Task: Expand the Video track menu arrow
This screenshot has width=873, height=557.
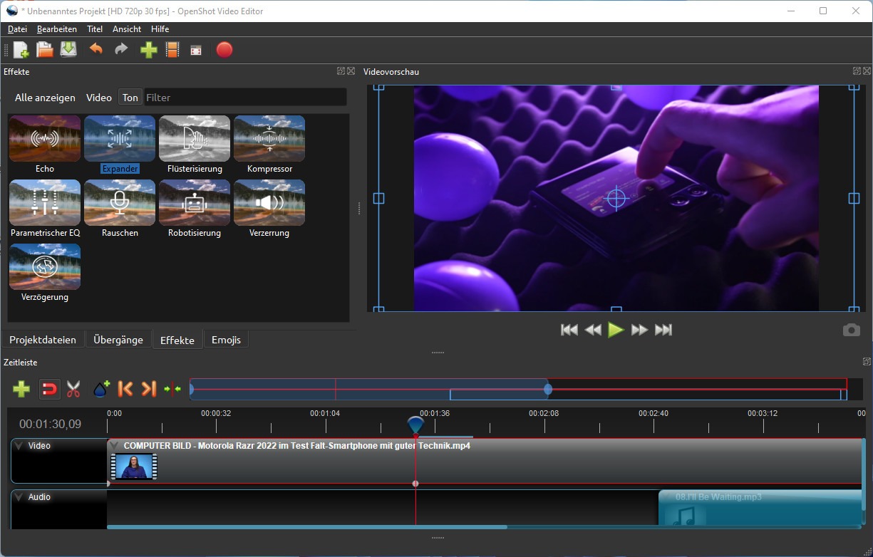Action: coord(19,446)
